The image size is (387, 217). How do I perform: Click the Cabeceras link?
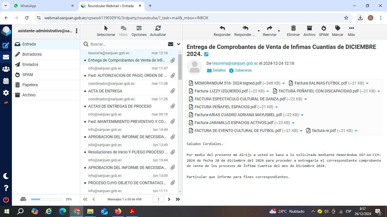[243, 70]
